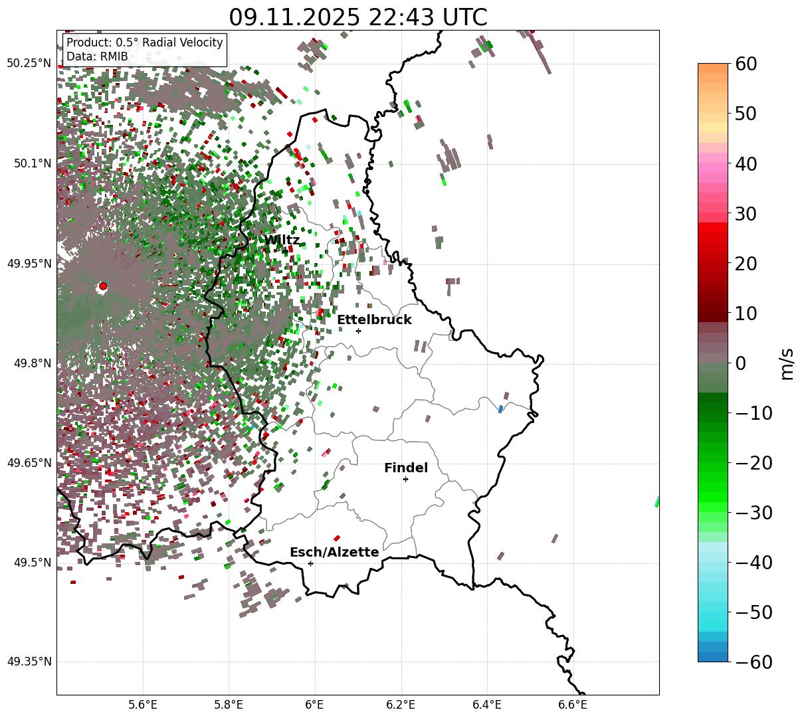Click the 20 tick label on colorbar

745,264
